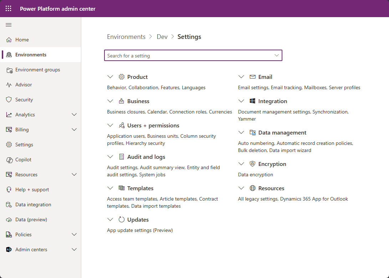Screen dimensions: 389x278
Task: Click the Product gear icon
Action: 121,77
